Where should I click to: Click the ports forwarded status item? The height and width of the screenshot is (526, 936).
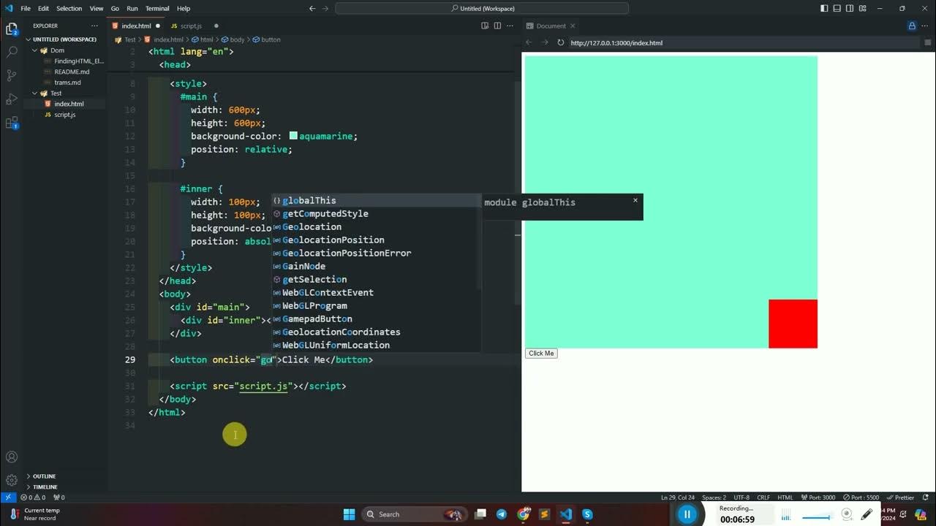59,497
